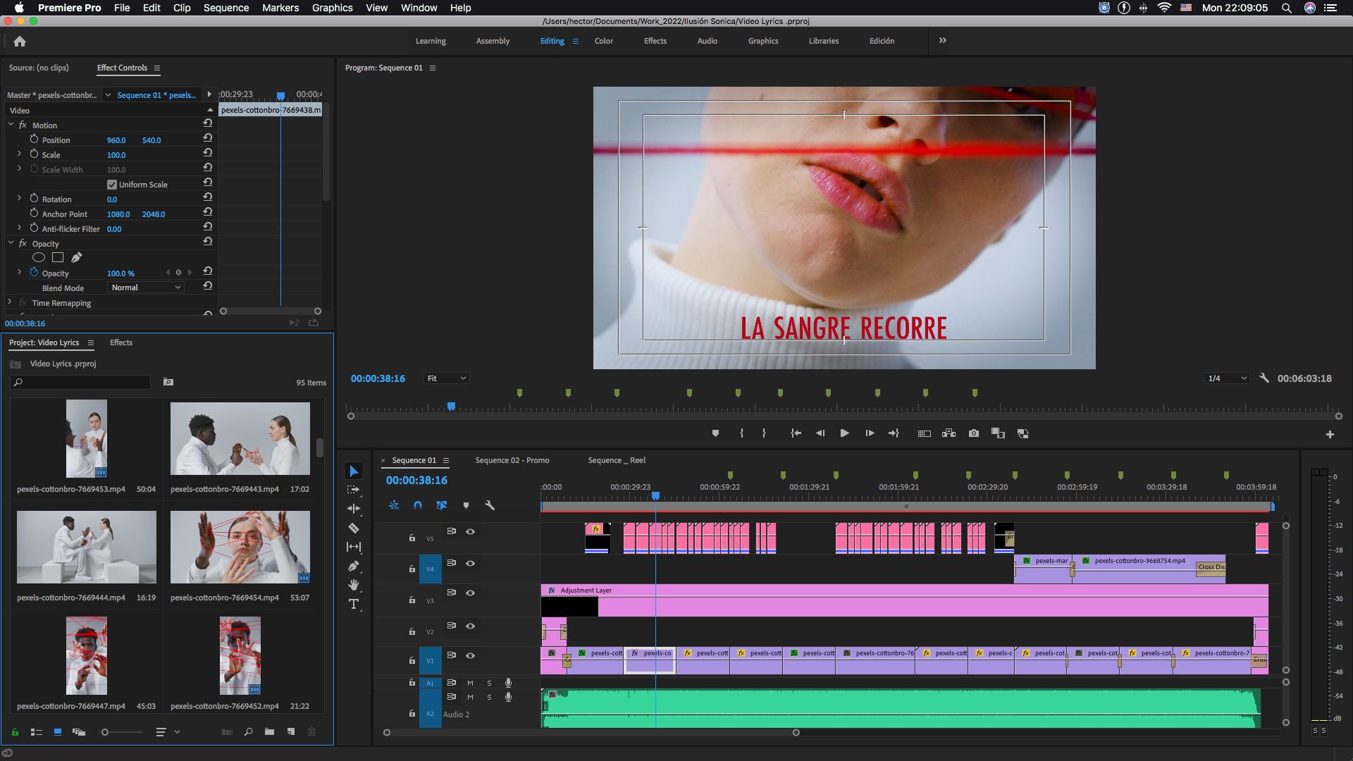This screenshot has width=1353, height=761.
Task: Open timeline display settings wrench
Action: (x=490, y=505)
